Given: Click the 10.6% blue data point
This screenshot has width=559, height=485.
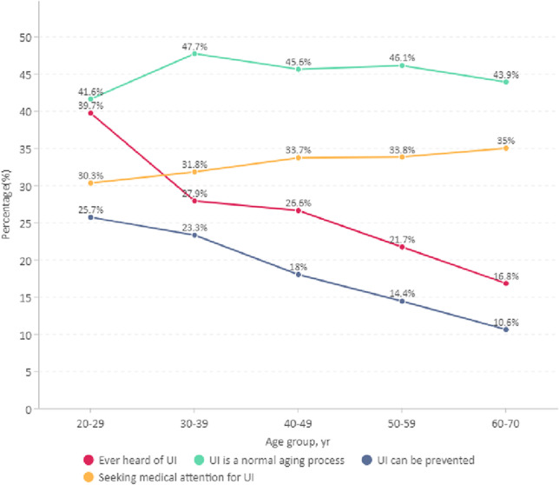Looking at the screenshot, I should (x=506, y=329).
